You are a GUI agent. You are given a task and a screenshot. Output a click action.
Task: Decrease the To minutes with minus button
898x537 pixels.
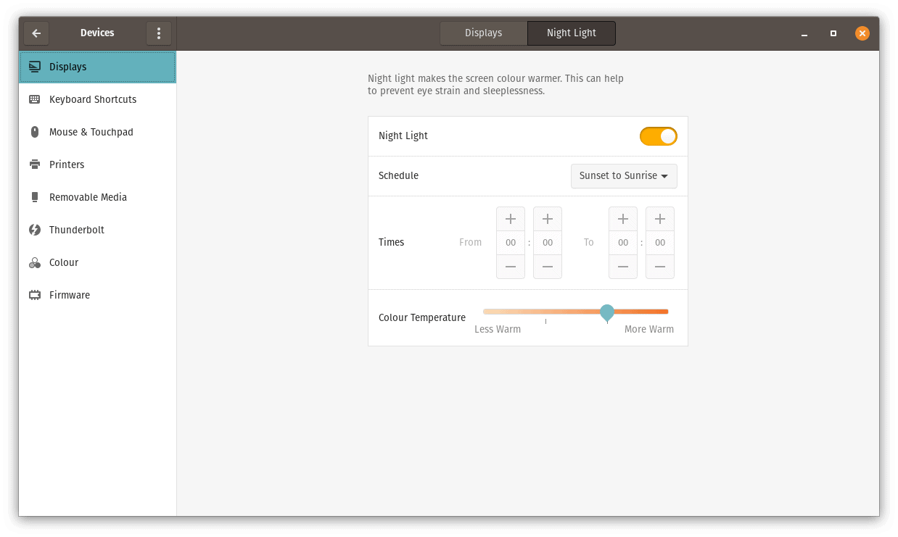pos(660,267)
